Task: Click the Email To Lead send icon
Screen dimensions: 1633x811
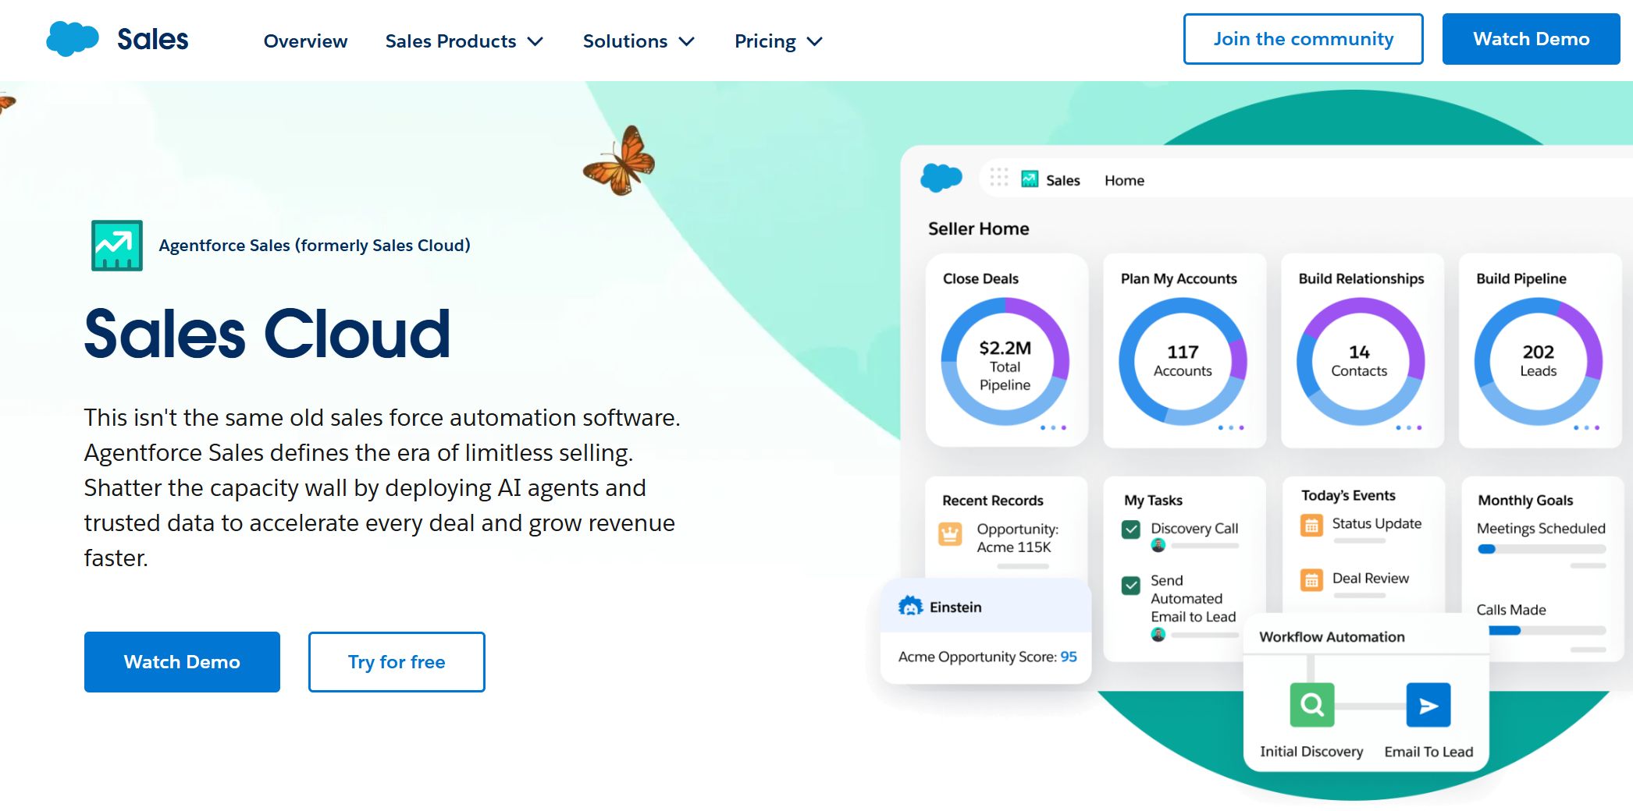Action: (1428, 704)
